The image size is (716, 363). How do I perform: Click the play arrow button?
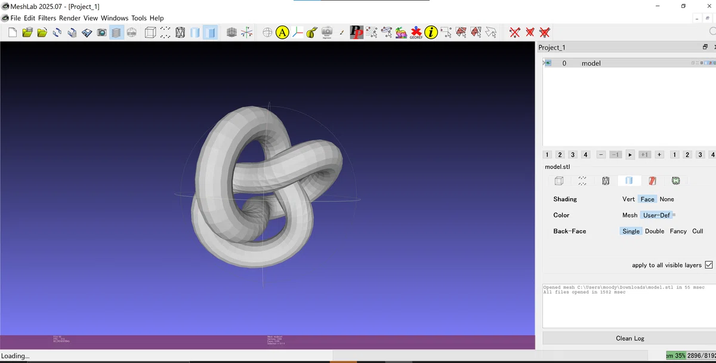coord(630,155)
